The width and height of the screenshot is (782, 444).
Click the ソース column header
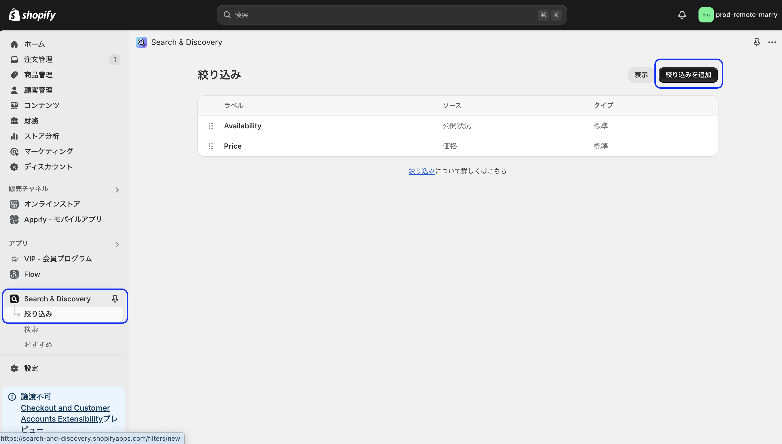[x=452, y=105]
